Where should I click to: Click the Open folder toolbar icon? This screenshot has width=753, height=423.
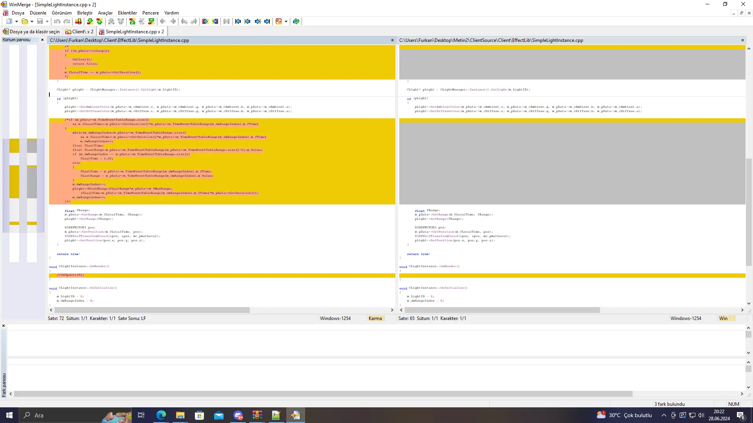tap(25, 22)
